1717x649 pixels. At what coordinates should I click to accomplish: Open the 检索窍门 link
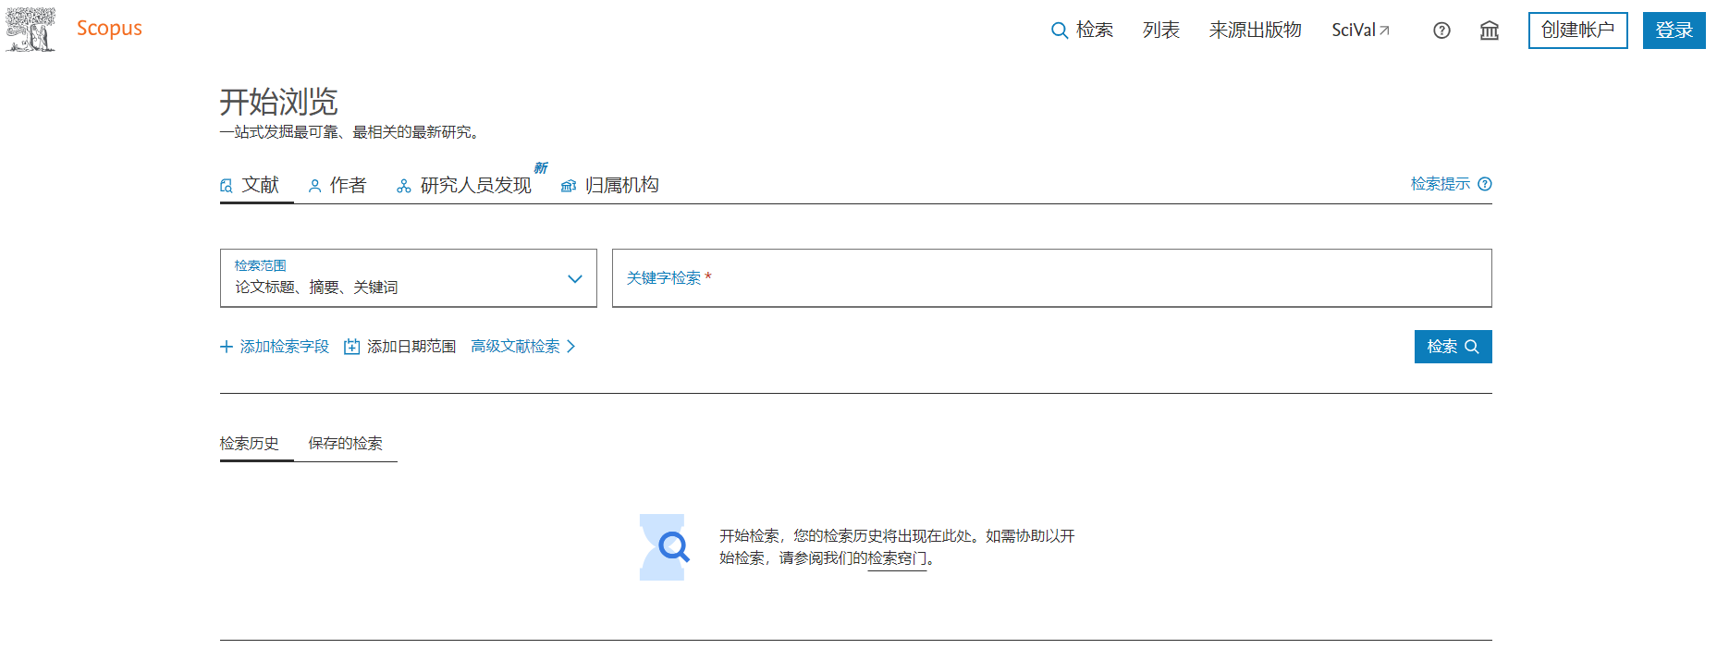coord(896,558)
